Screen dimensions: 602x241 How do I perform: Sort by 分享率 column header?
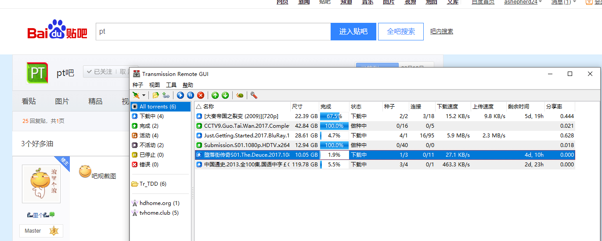tap(560, 106)
